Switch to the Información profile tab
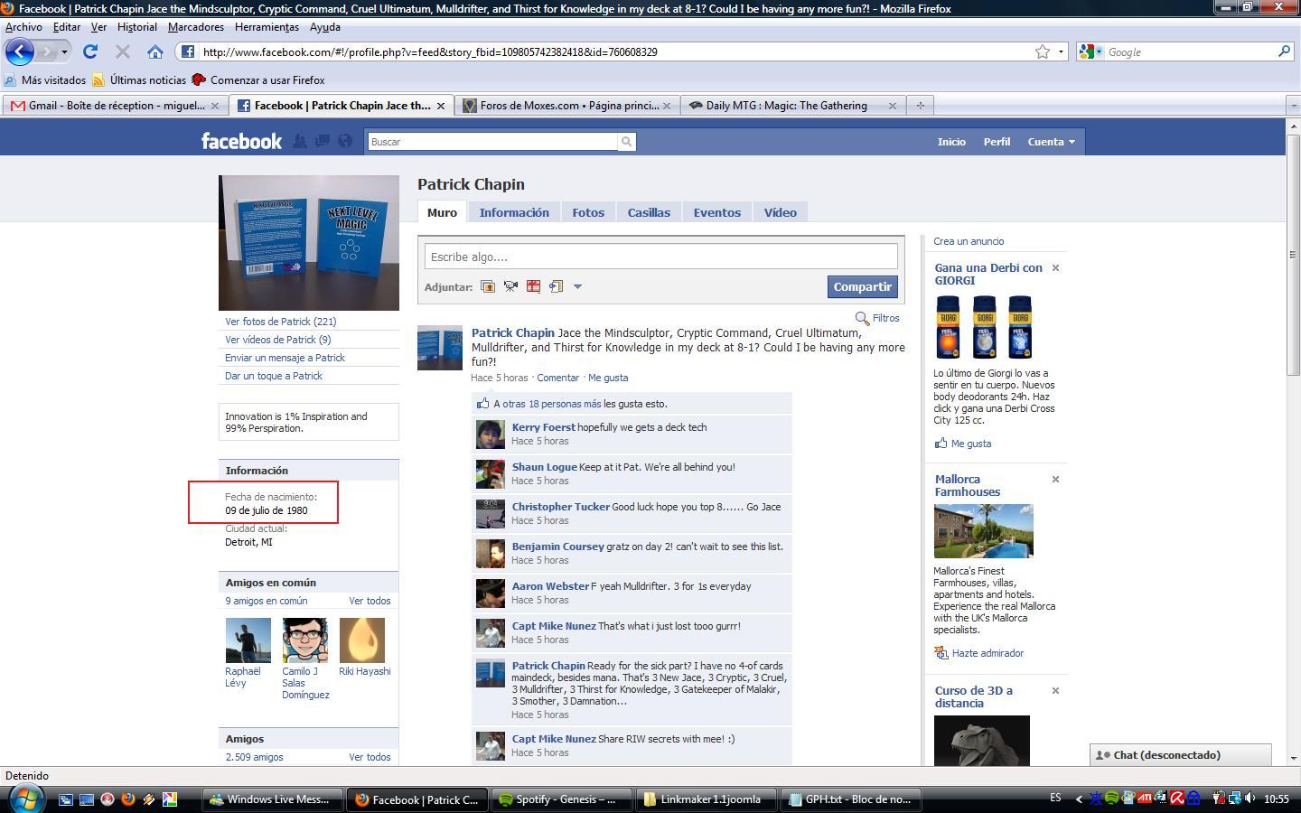Viewport: 1301px width, 813px height. 514,212
